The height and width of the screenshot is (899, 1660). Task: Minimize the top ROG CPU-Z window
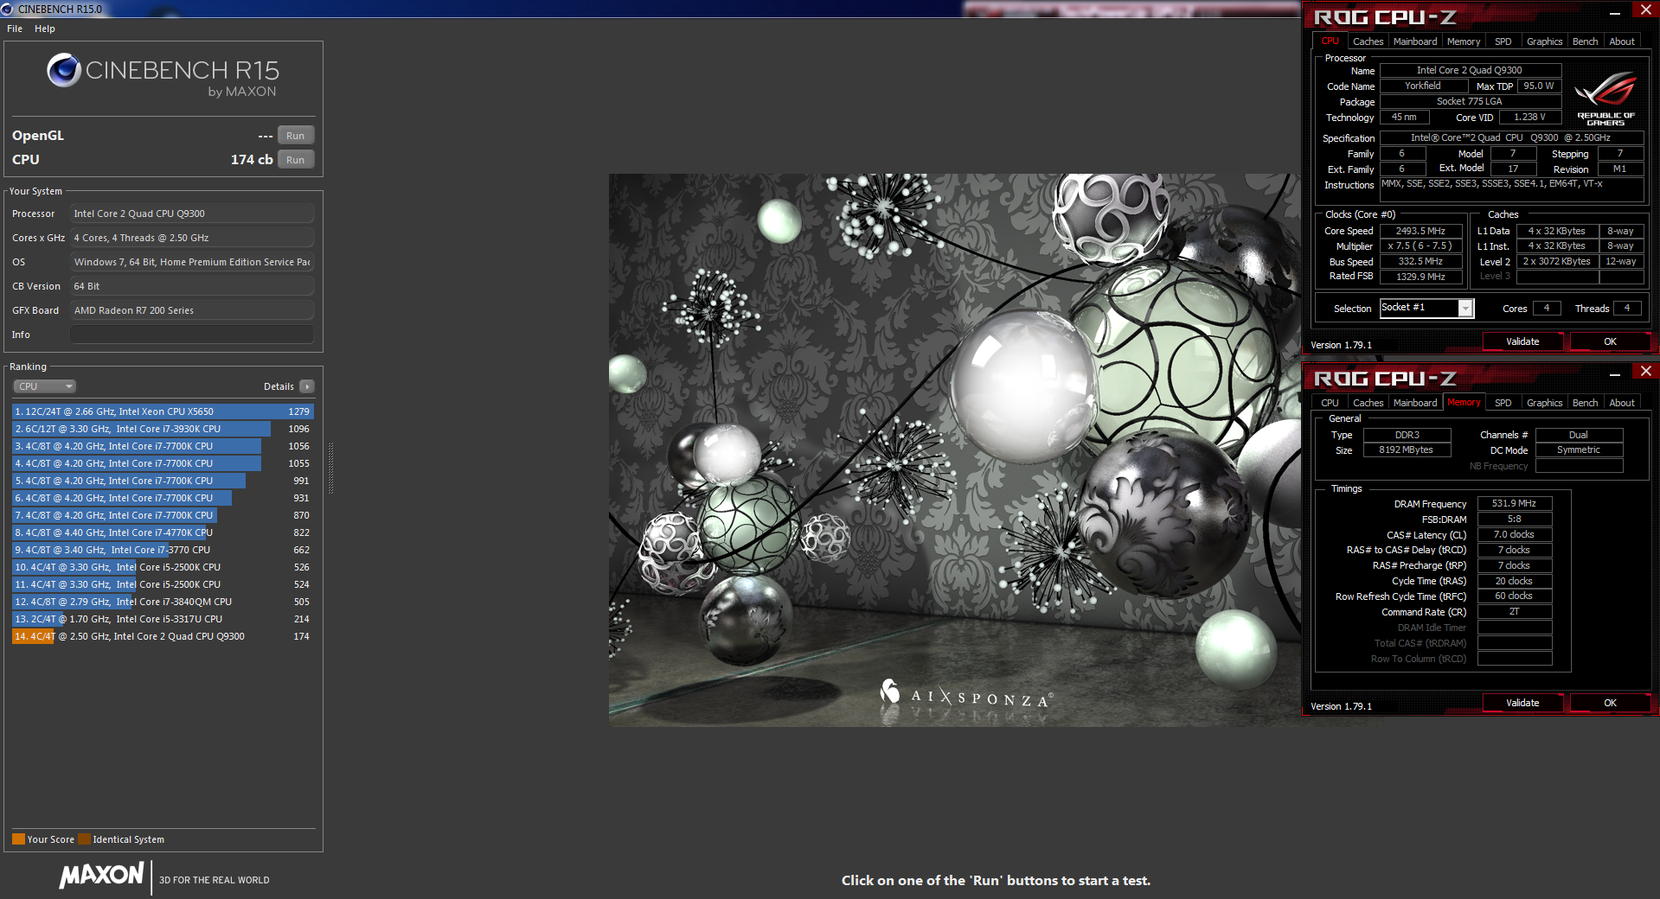pyautogui.click(x=1614, y=12)
